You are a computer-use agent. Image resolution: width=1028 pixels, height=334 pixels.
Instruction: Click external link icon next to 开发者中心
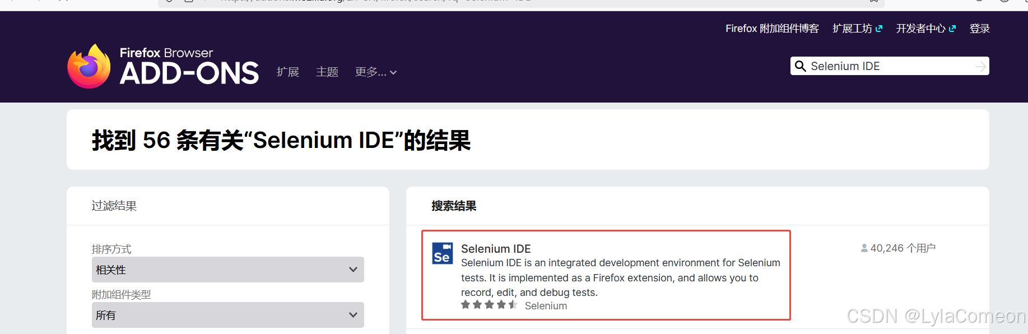(x=952, y=29)
